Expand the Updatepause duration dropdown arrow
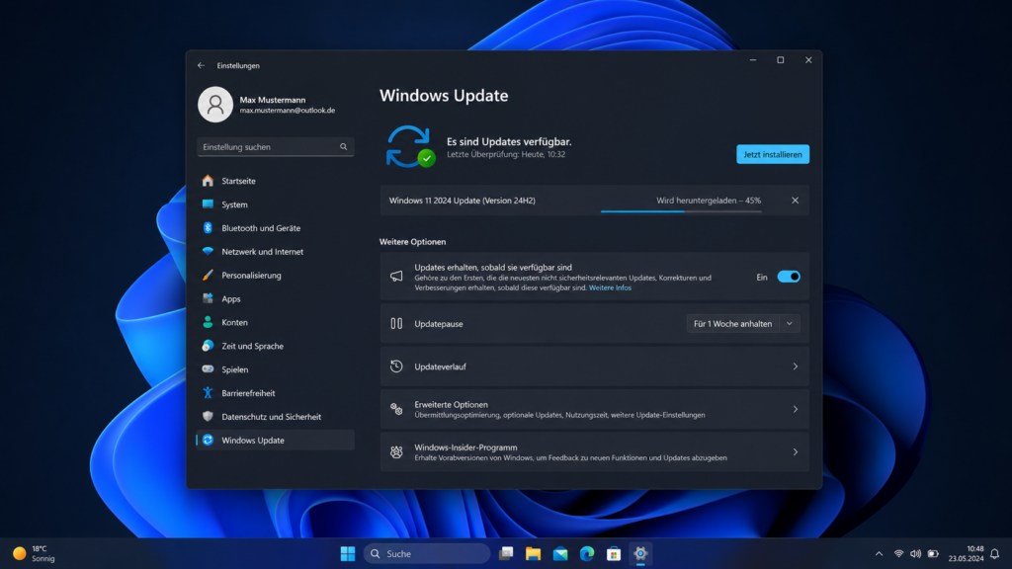The width and height of the screenshot is (1012, 569). click(x=790, y=324)
